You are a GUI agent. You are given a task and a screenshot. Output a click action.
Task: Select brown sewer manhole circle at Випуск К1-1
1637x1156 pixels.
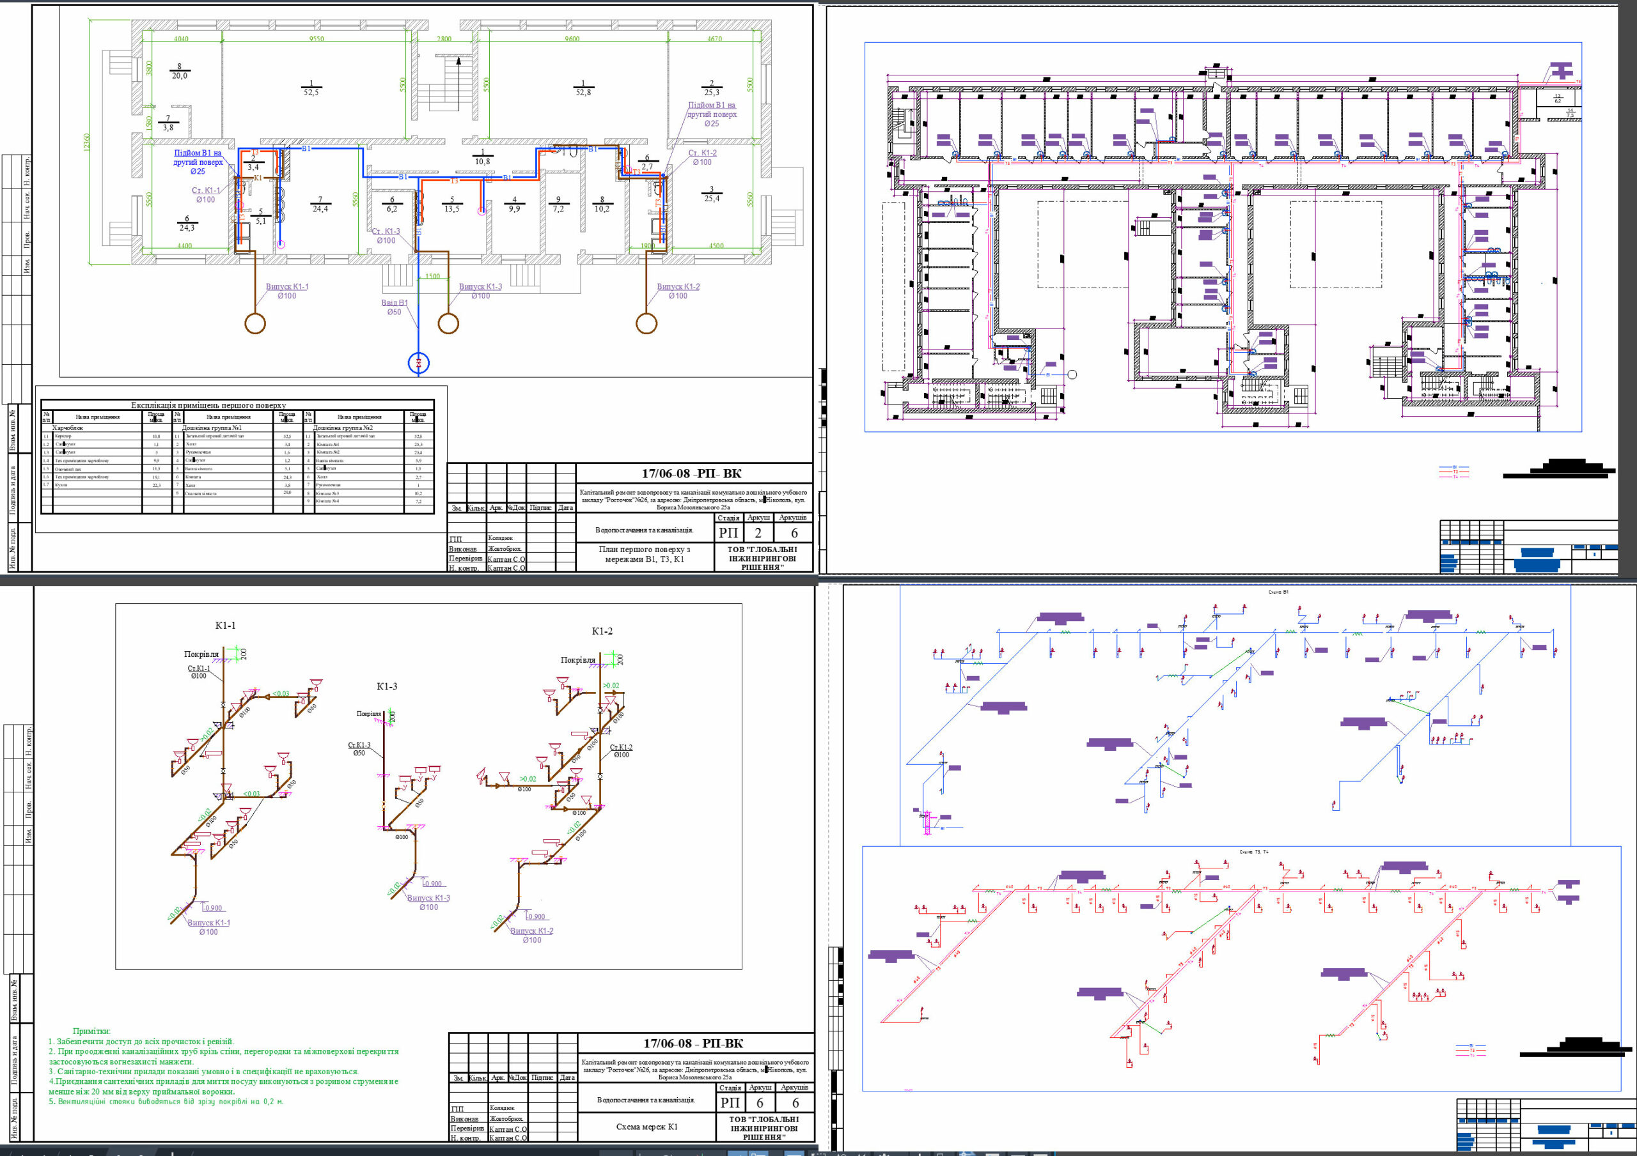pyautogui.click(x=255, y=323)
